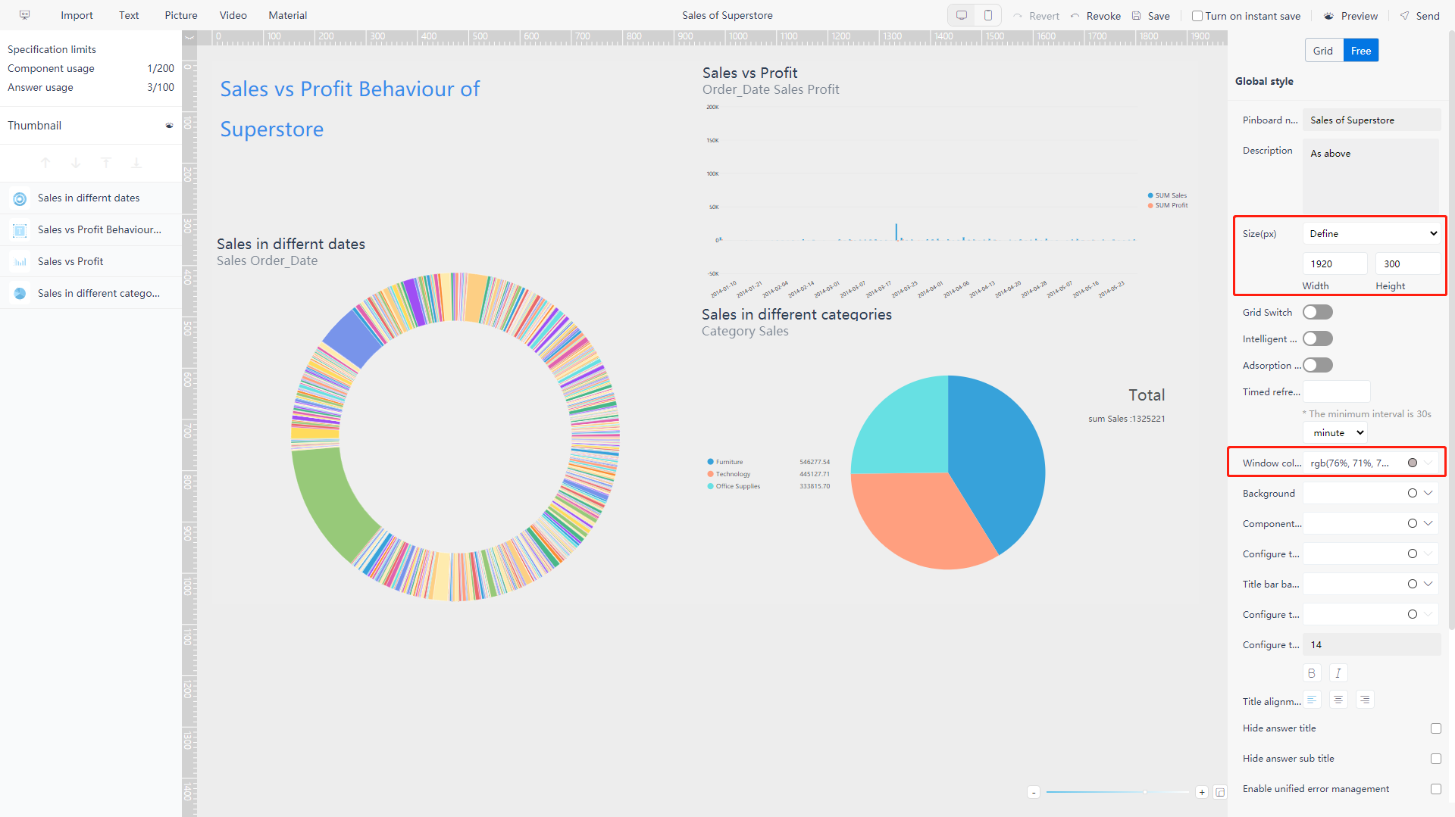
Task: Expand Configure t... dropdown below Title bar ba...
Action: coord(1429,614)
